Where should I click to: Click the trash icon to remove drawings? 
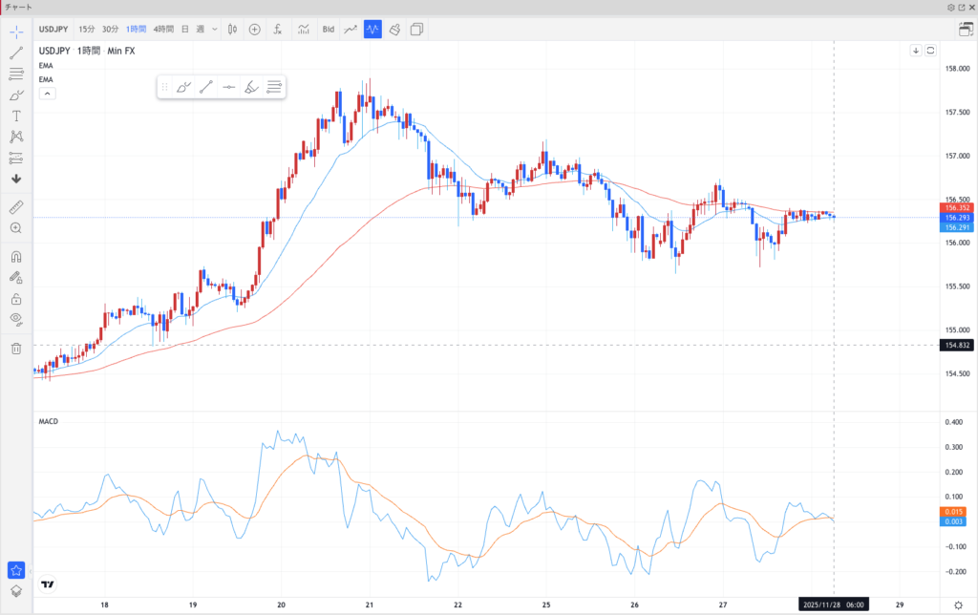coord(16,349)
